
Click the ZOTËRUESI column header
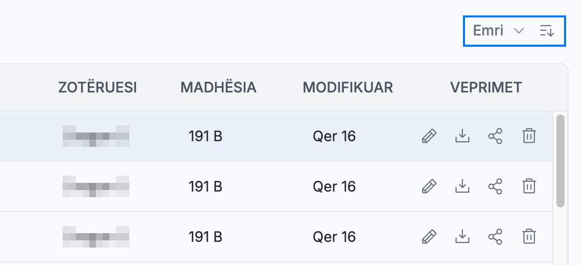coord(98,87)
